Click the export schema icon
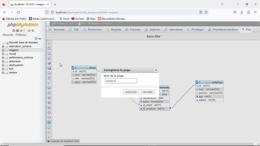The height and width of the screenshot is (146, 260). click(49, 127)
